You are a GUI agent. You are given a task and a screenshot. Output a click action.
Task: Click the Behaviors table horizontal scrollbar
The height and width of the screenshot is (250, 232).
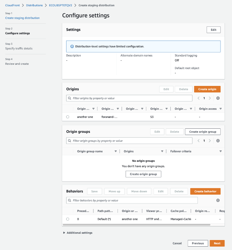[136, 225]
